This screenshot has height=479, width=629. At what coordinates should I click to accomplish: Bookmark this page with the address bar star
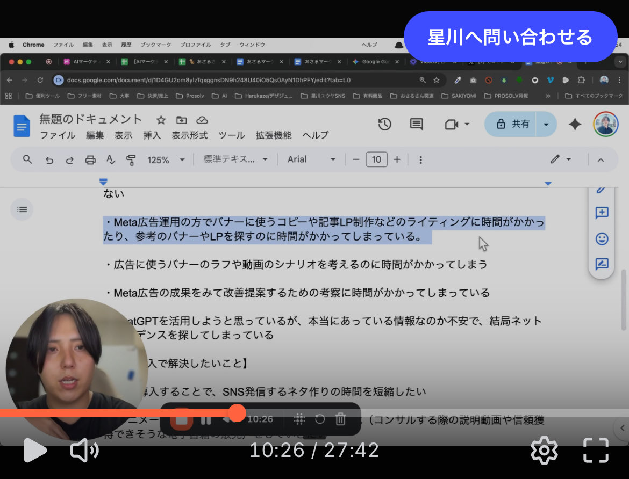click(x=436, y=80)
